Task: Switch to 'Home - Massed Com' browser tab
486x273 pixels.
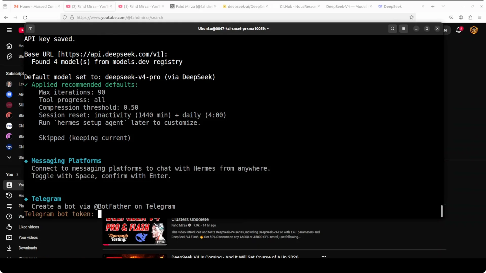Action: point(37,6)
